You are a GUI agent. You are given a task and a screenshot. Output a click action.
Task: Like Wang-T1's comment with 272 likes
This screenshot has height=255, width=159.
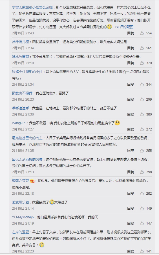tap(142, 129)
